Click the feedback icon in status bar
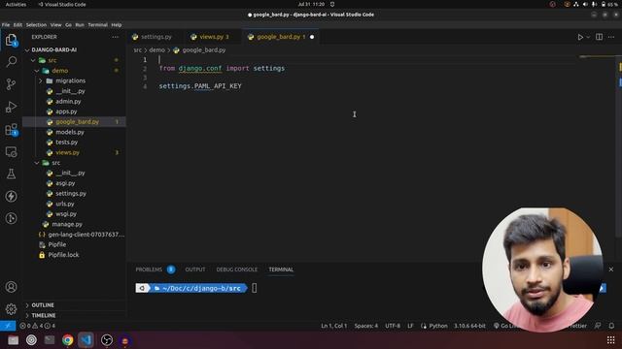622x349 pixels. pyautogui.click(x=598, y=326)
